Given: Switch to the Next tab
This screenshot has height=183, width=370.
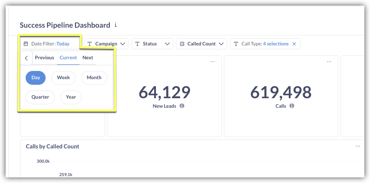Looking at the screenshot, I should click(x=88, y=58).
